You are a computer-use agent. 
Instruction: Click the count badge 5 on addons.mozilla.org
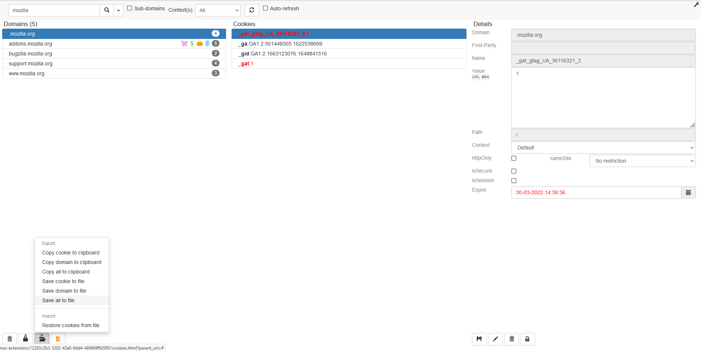click(x=215, y=43)
